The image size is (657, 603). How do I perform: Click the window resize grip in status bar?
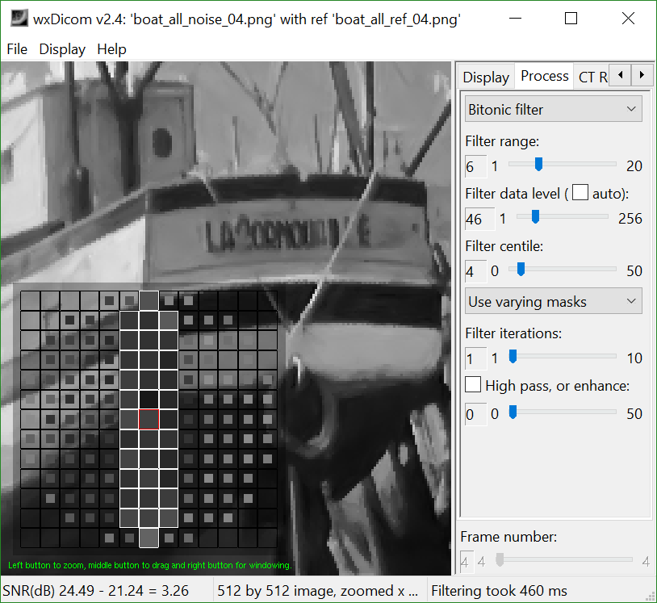pos(651,596)
